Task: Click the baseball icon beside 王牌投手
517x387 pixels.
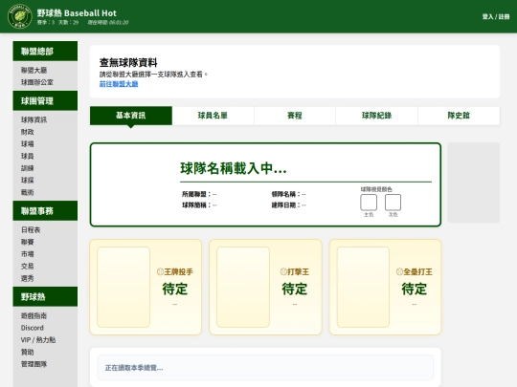Action: click(160, 271)
